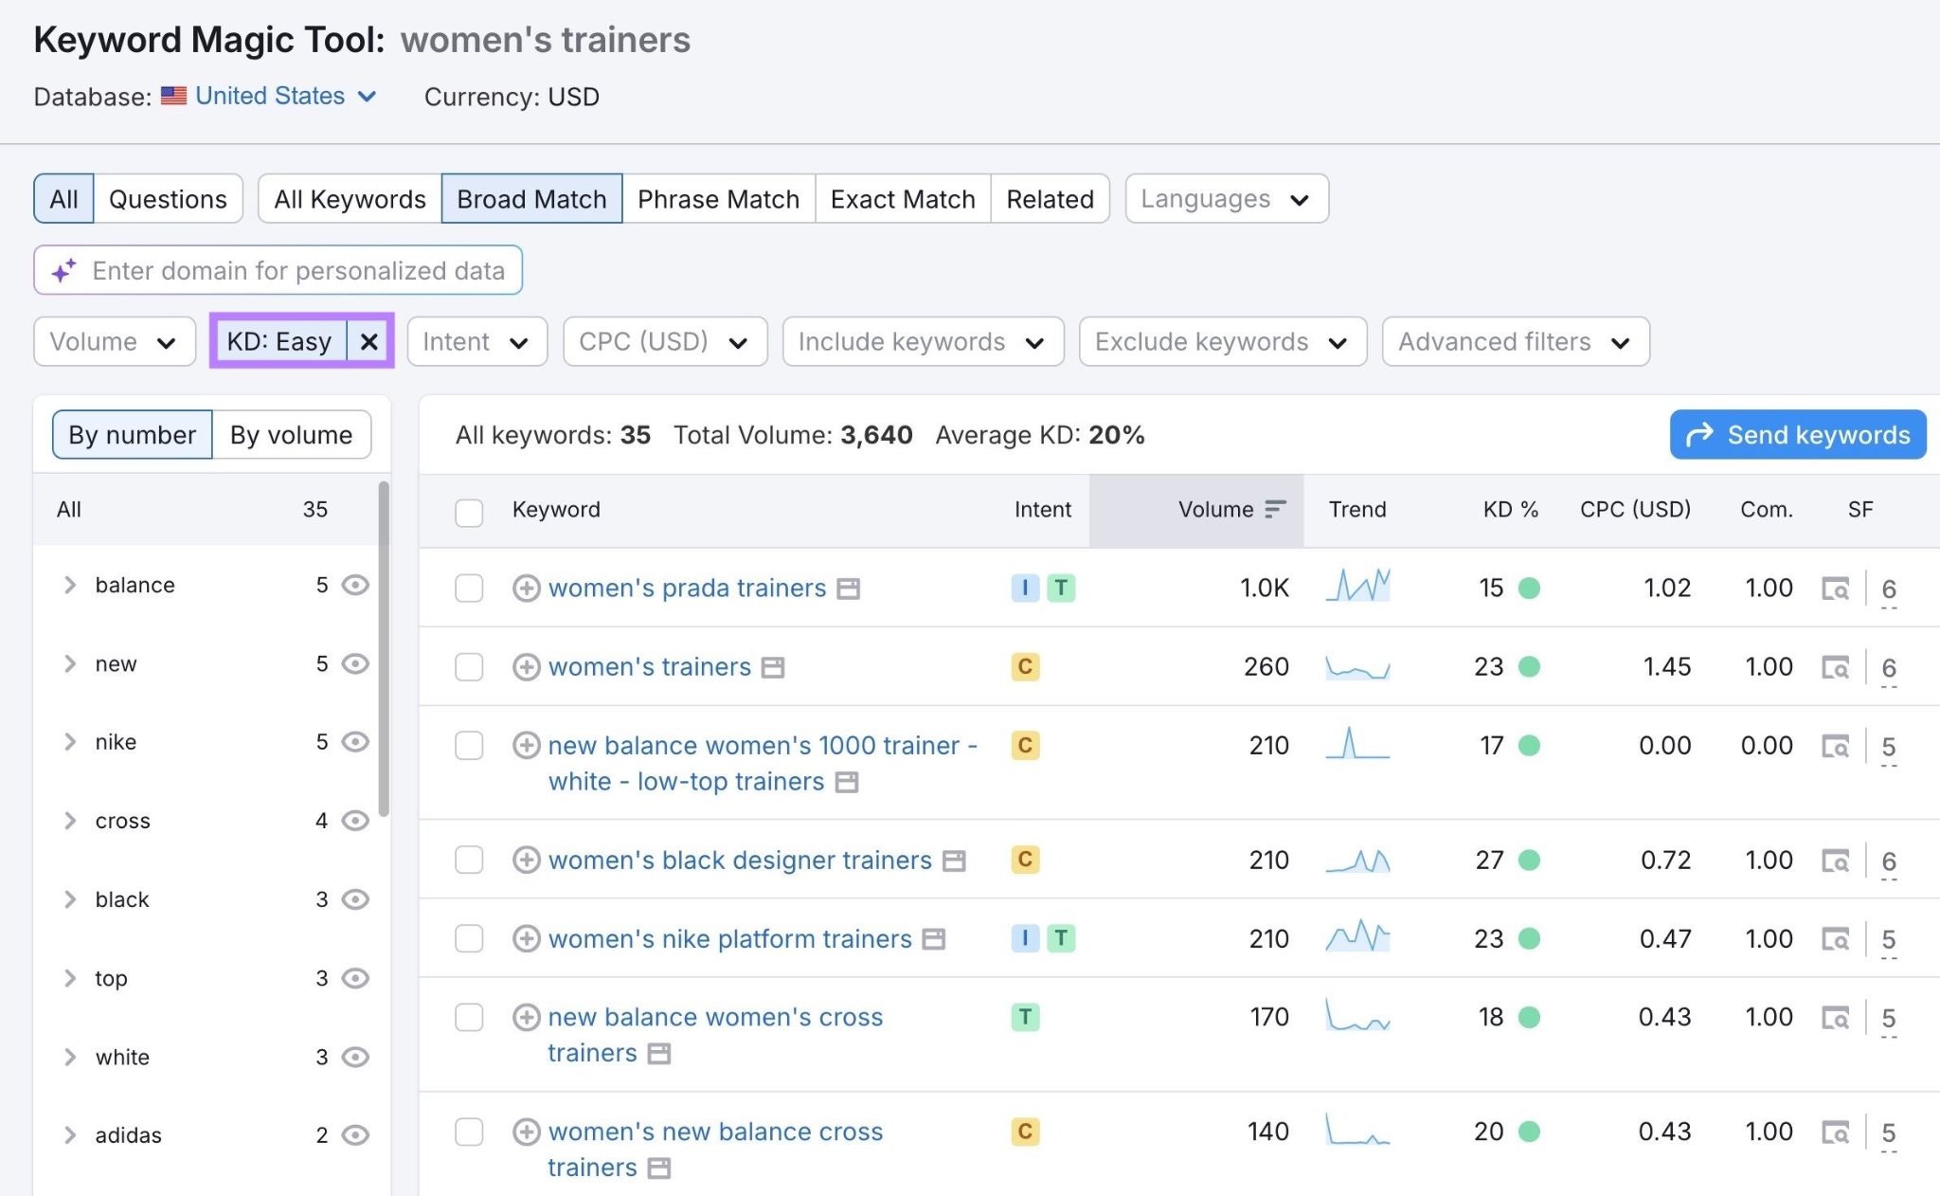Click the United States flag icon

point(173,96)
